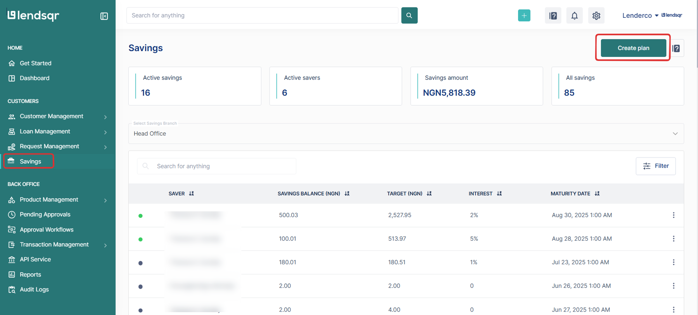Viewport: 698px width, 315px height.
Task: Collapse the sidebar using the panel icon
Action: pos(104,16)
